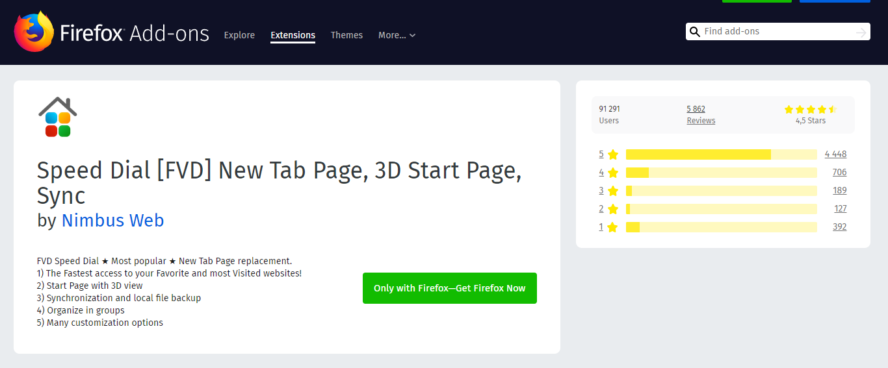The width and height of the screenshot is (888, 368).
Task: Click the Firefox logo icon
Action: pyautogui.click(x=33, y=32)
